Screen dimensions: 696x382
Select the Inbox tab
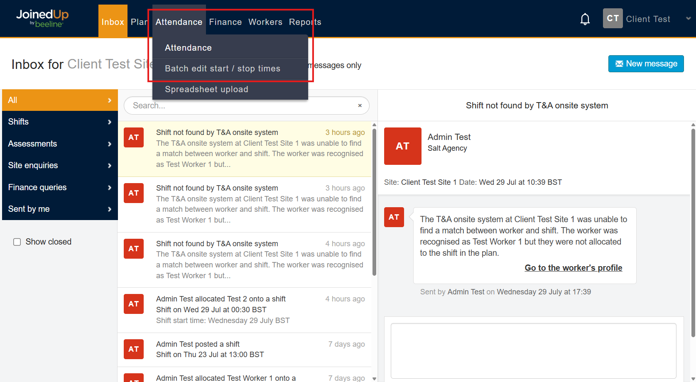pos(113,22)
